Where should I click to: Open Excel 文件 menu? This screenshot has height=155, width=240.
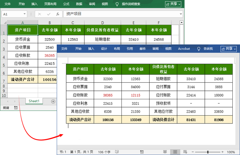(x=7, y=4)
